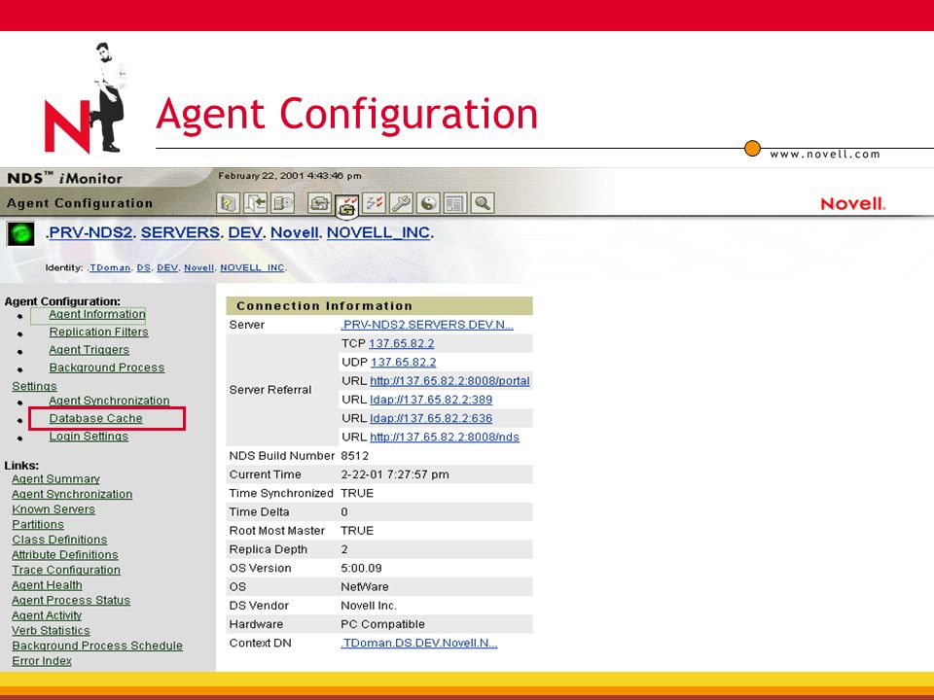This screenshot has width=934, height=700.
Task: Open the Database Cache link
Action: tap(96, 418)
